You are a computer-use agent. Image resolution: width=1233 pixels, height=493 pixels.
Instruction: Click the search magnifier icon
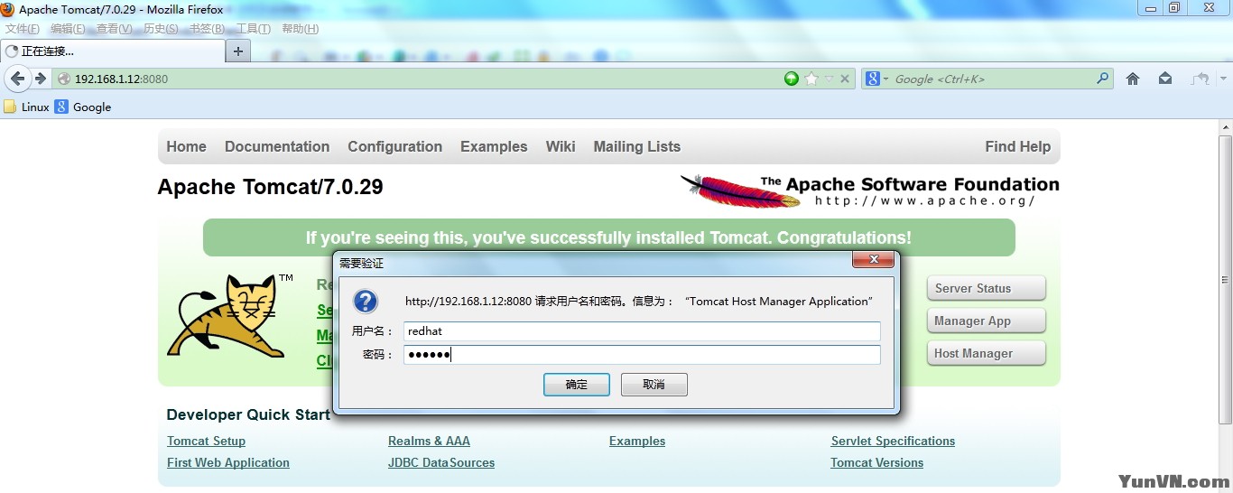click(x=1102, y=79)
